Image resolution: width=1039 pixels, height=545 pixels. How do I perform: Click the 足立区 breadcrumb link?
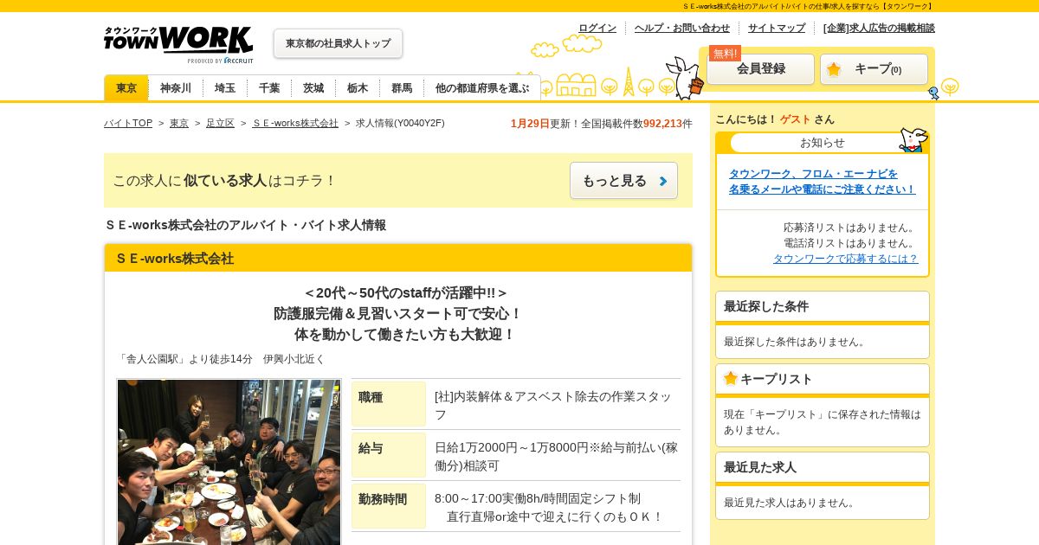[x=220, y=123]
